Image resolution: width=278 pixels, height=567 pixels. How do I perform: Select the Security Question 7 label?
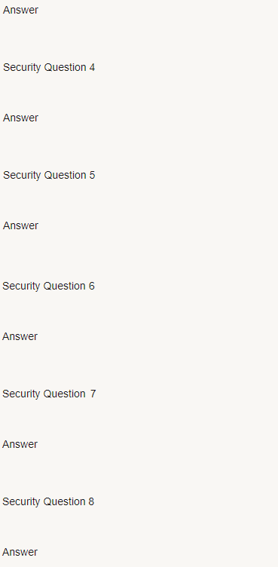point(49,394)
